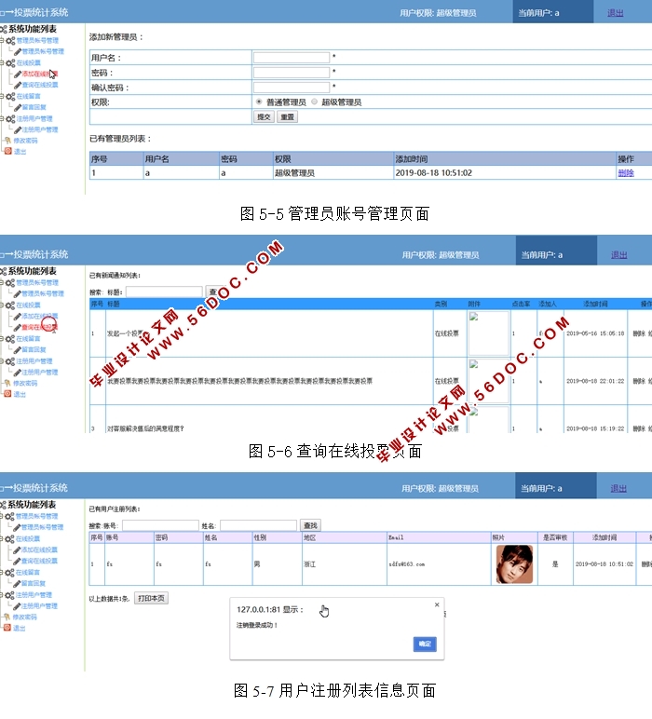Image resolution: width=652 pixels, height=719 pixels.
Task: Click gear icon beside 注册用户管理 in Figure 5-7 sidebar
Action: [x=9, y=595]
